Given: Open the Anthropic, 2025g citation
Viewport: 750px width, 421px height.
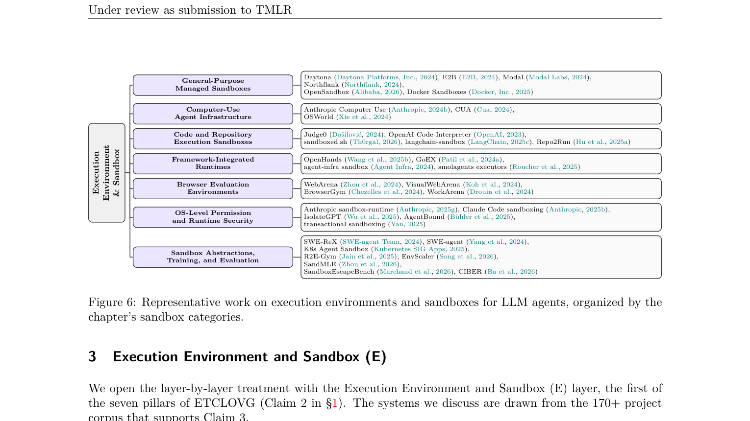Looking at the screenshot, I should coord(427,210).
